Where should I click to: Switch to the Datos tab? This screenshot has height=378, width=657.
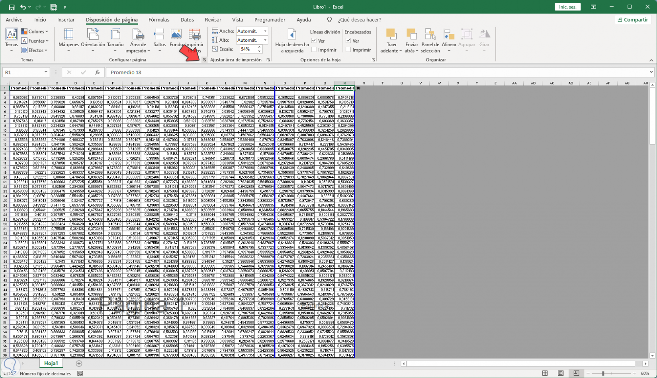pos(187,20)
